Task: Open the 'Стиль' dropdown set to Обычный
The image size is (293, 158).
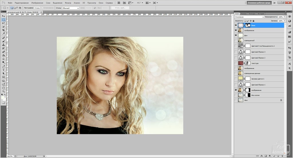Action: (x=71, y=8)
